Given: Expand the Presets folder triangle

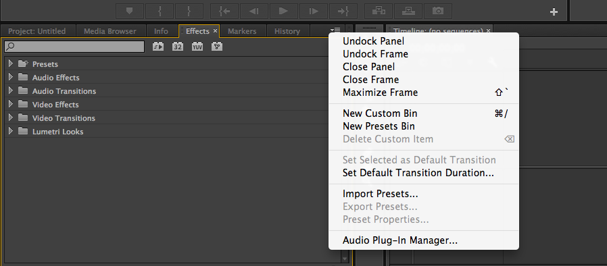Looking at the screenshot, I should pyautogui.click(x=10, y=63).
